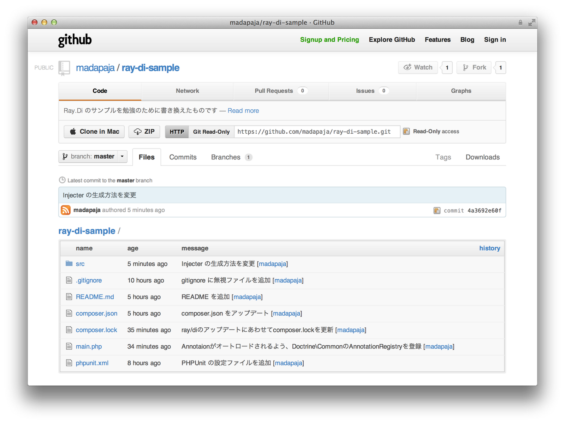
Task: Click madapaja link in README.md row message
Action: pyautogui.click(x=247, y=297)
